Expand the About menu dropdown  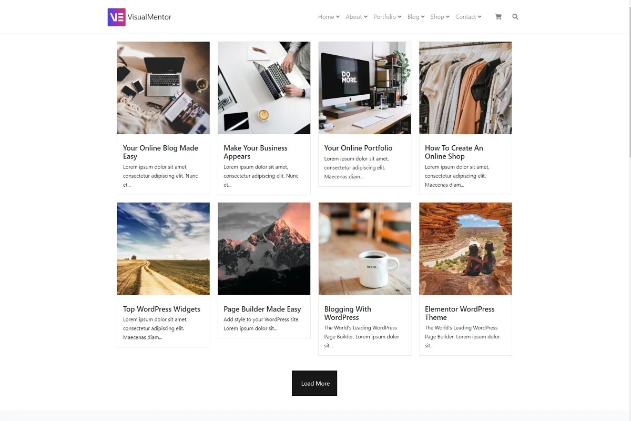pyautogui.click(x=356, y=17)
